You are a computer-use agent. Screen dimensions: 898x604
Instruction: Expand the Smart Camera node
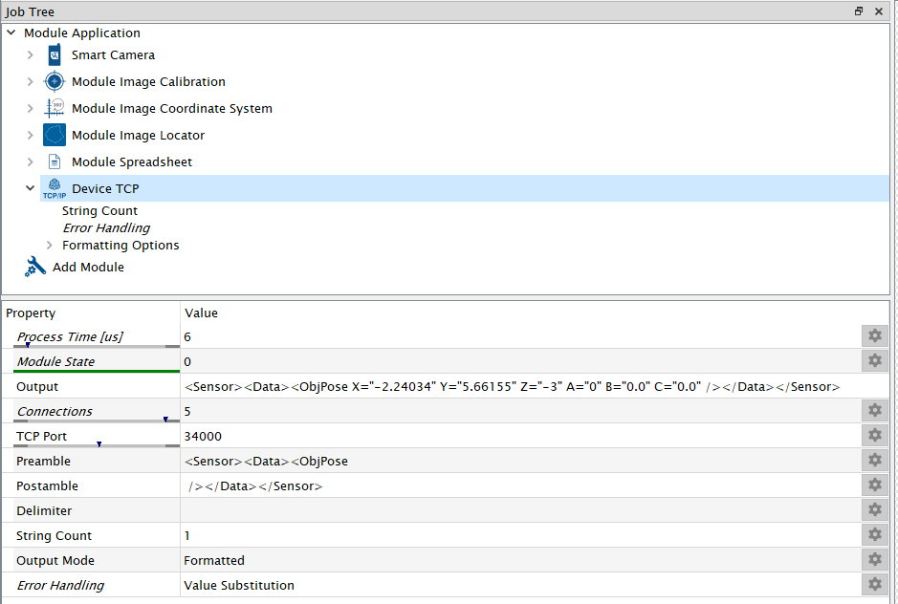(x=31, y=55)
